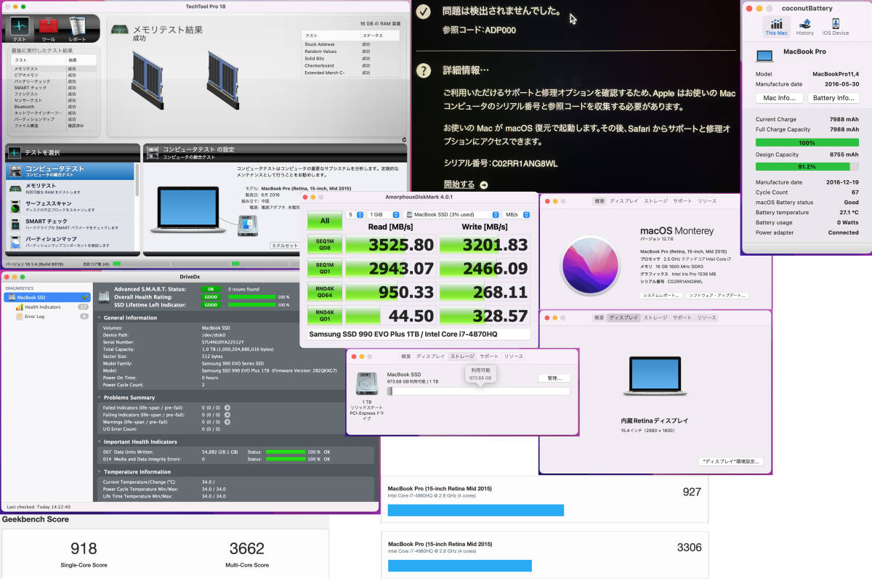The image size is (872, 581).
Task: Open 概要 tab in the MacBook SSD storage window
Action: [406, 357]
